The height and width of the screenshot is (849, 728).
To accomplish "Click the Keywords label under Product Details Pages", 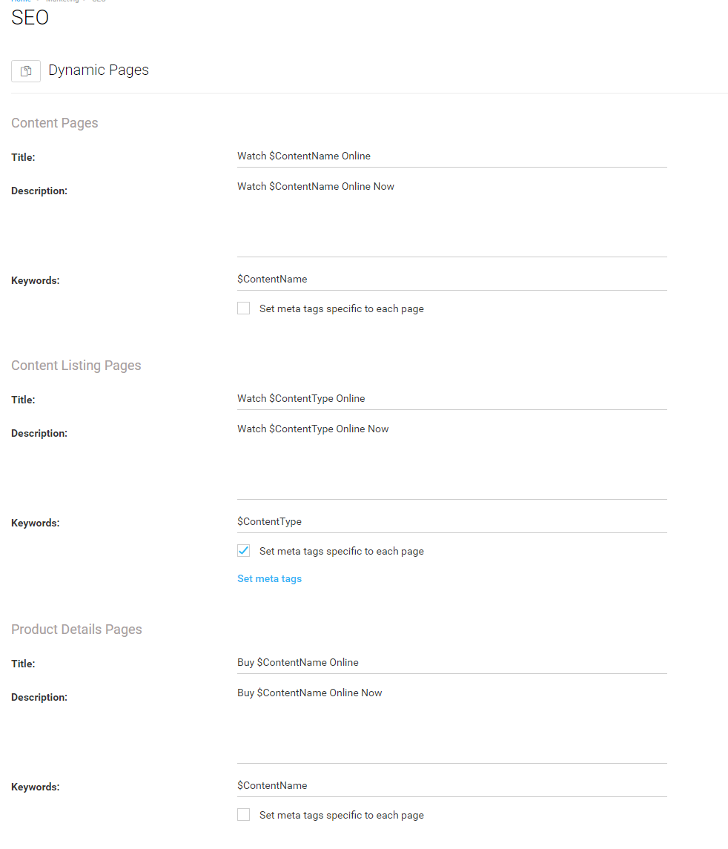I will pyautogui.click(x=36, y=787).
